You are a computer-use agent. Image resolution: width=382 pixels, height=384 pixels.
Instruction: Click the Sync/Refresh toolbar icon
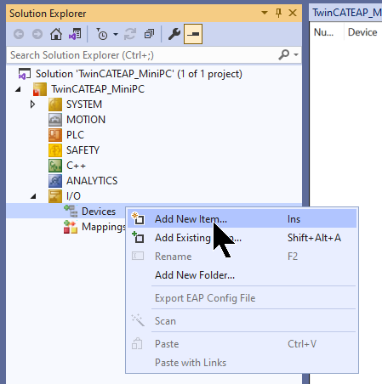pyautogui.click(x=130, y=34)
